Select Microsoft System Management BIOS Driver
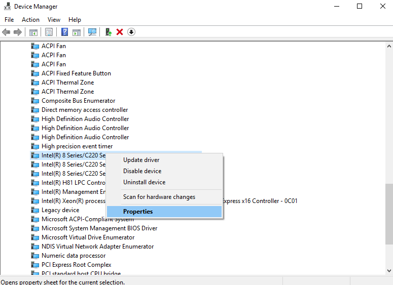 (x=99, y=228)
